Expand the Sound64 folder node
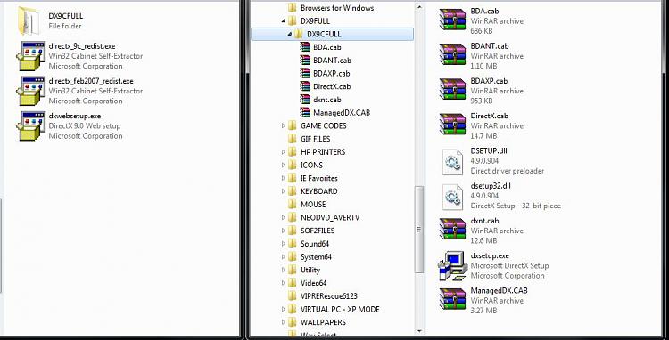This screenshot has width=669, height=340. pos(284,244)
